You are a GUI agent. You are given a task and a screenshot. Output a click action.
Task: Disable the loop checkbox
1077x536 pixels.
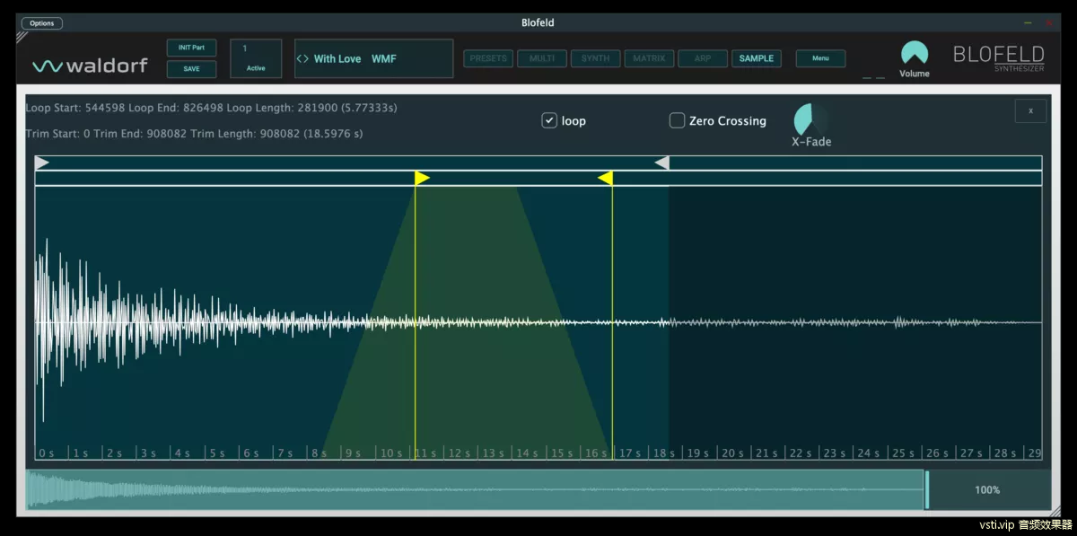[x=549, y=120]
